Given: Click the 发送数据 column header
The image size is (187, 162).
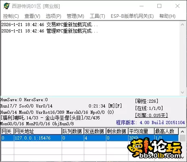Looking at the screenshot, I should (x=95, y=131).
